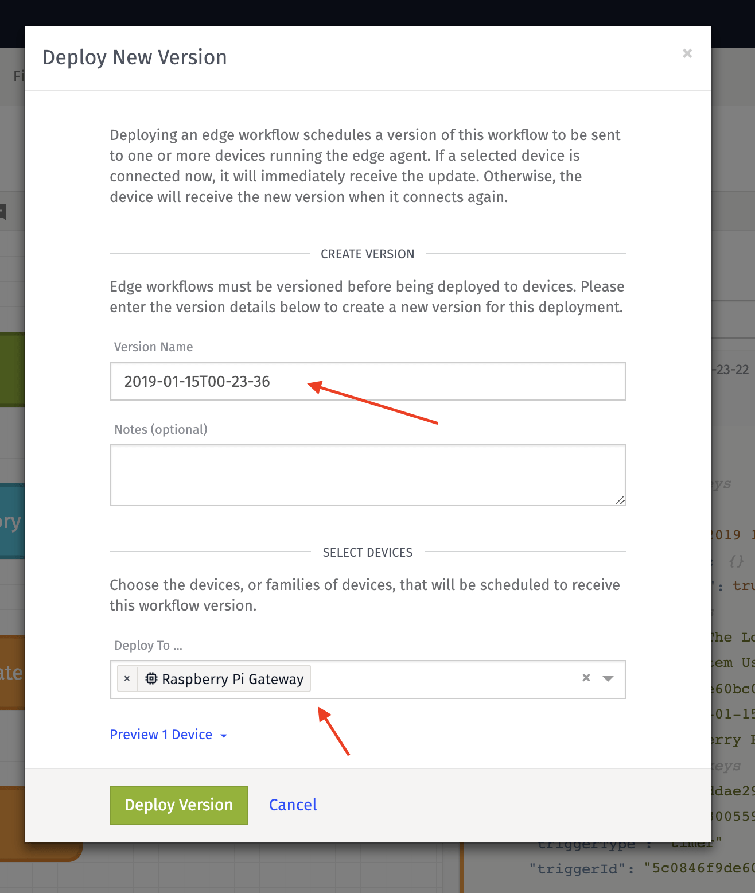Click the Raspberry Pi Gateway chip icon

tap(151, 678)
